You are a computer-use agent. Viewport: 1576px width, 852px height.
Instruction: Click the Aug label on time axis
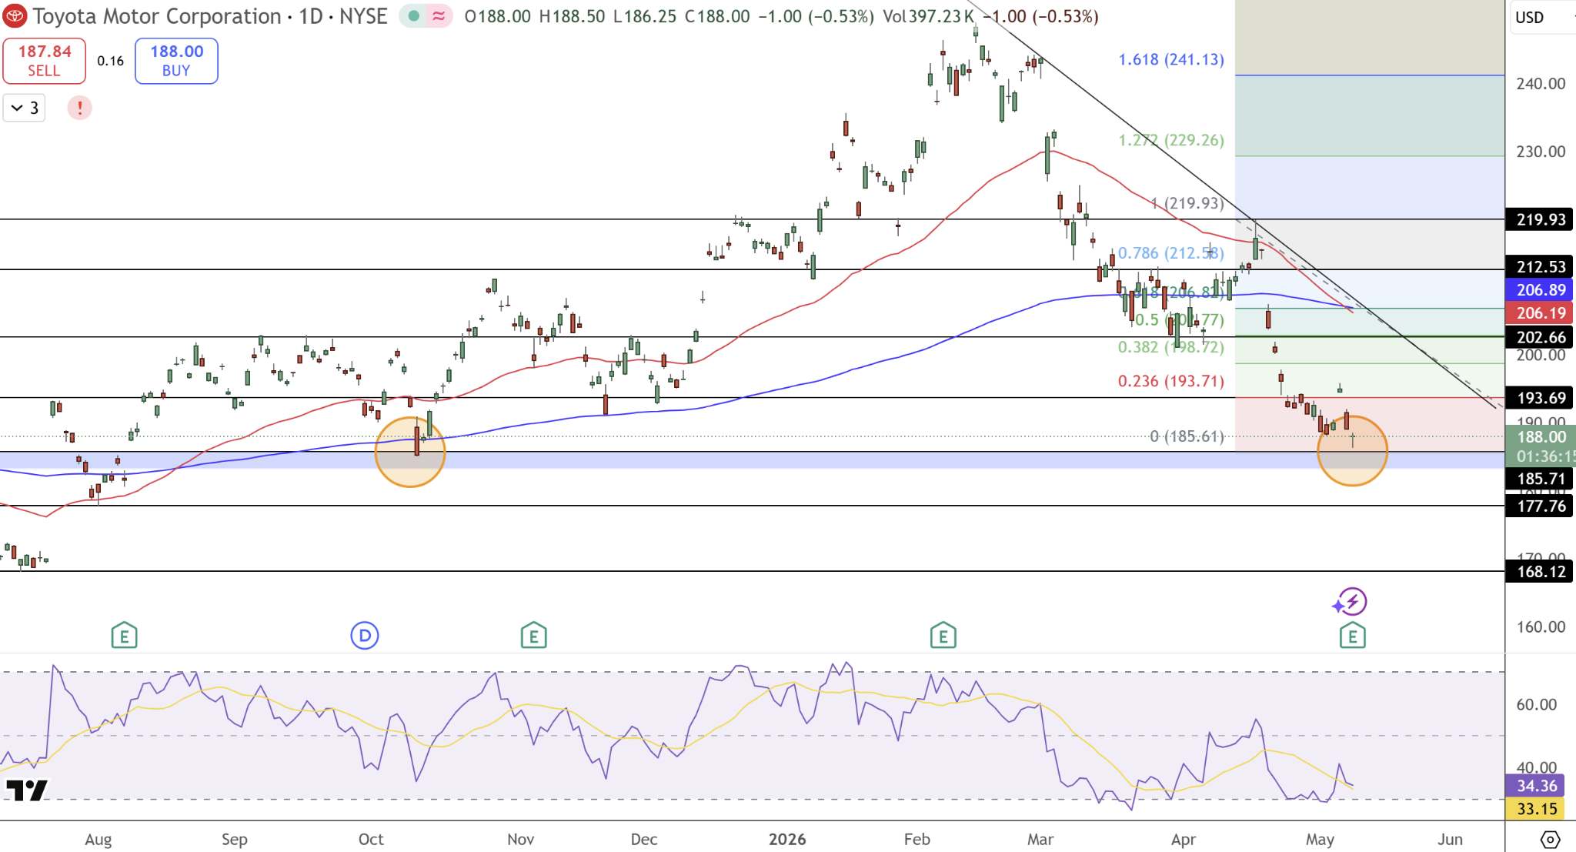tap(98, 839)
